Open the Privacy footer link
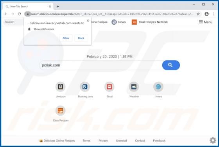219x147 pixels. 103,141
